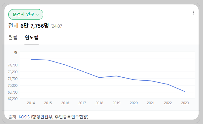
Task: Click the 71,700 y-axis value
Action: click(13, 79)
